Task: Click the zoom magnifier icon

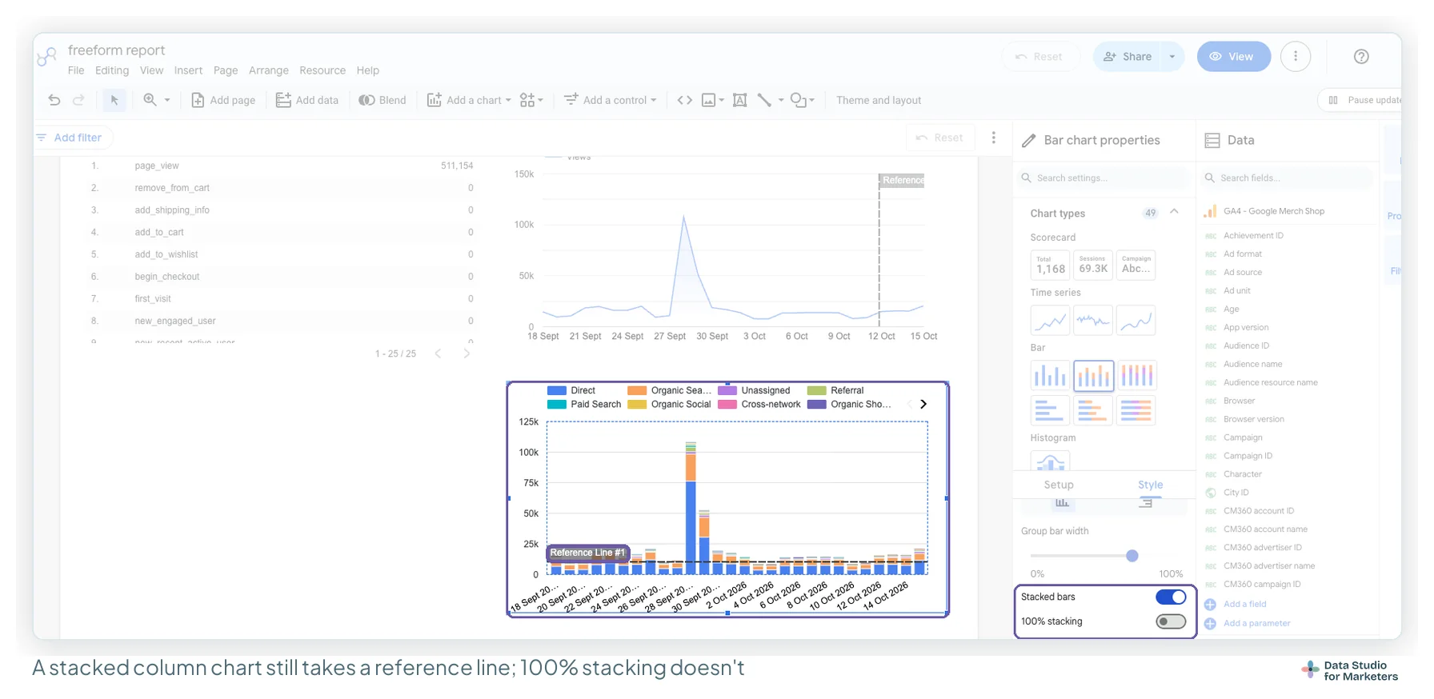Action: point(150,100)
